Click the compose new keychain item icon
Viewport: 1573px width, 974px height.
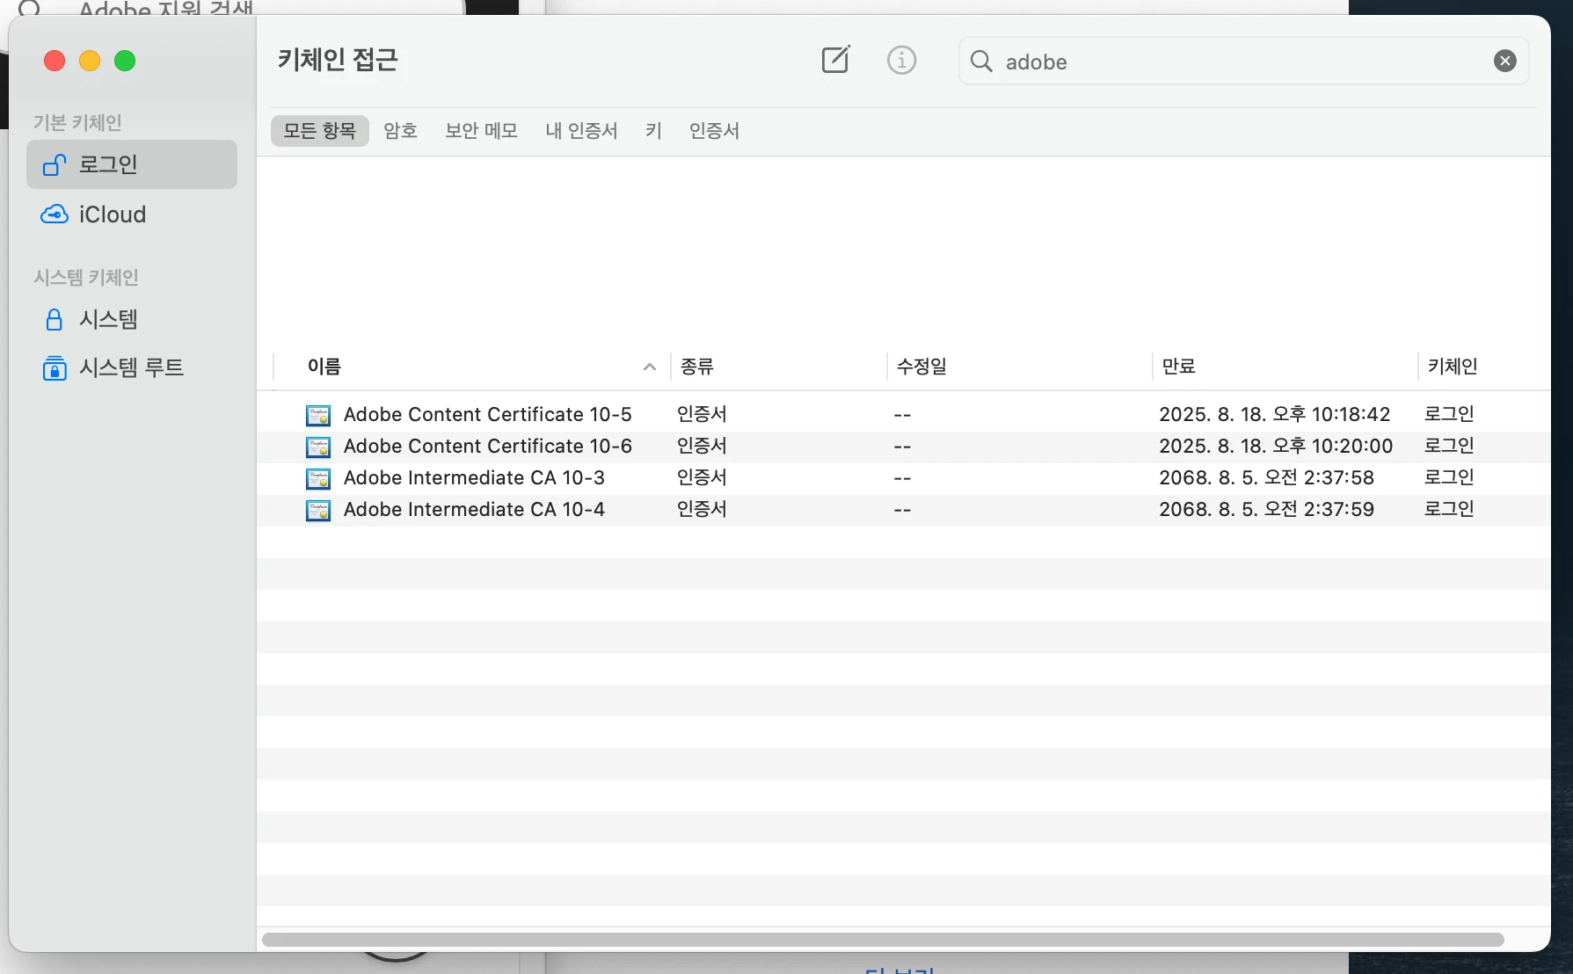[835, 60]
